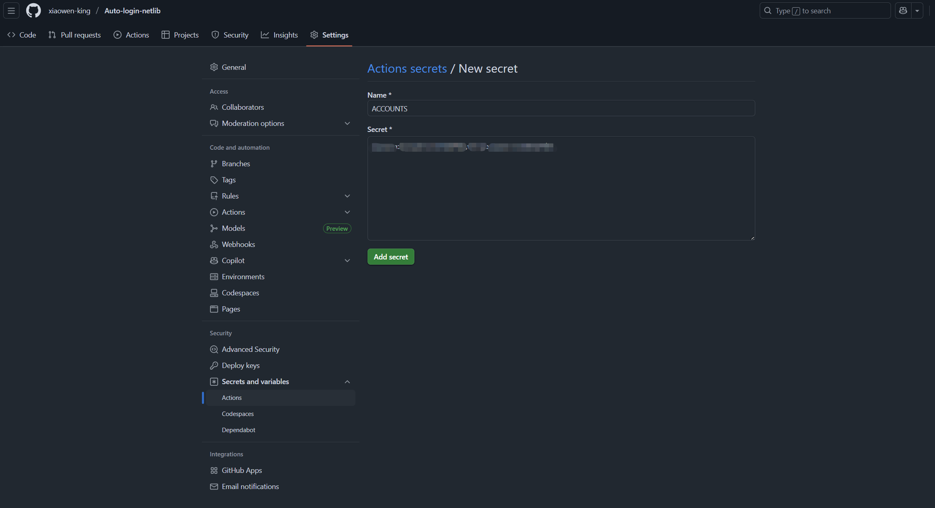This screenshot has height=508, width=935.
Task: Click the Environments sidebar icon
Action: (214, 277)
